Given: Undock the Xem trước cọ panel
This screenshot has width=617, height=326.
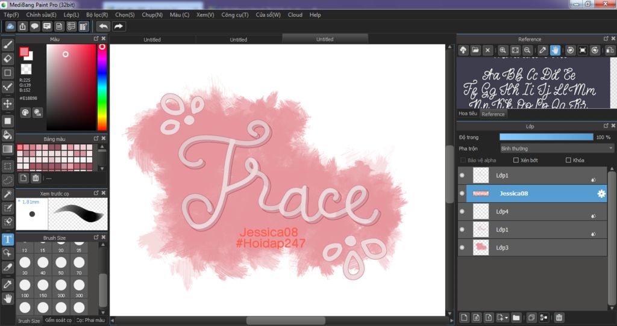Looking at the screenshot, I should [x=96, y=193].
